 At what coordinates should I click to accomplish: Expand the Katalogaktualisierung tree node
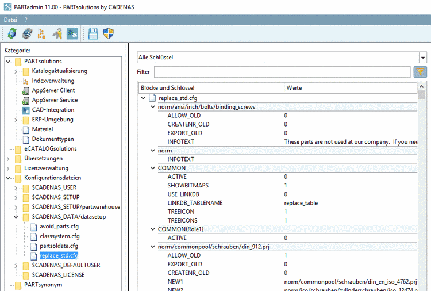(16, 71)
